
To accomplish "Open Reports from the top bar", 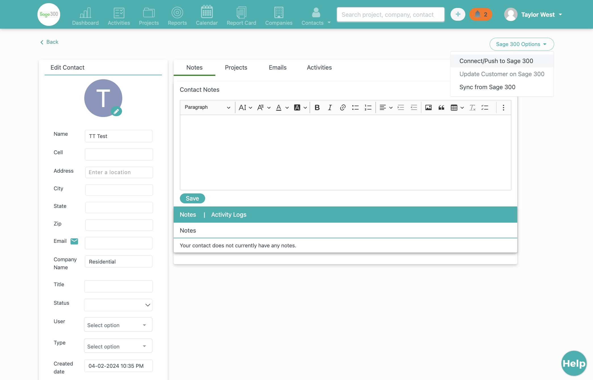I will [x=177, y=16].
